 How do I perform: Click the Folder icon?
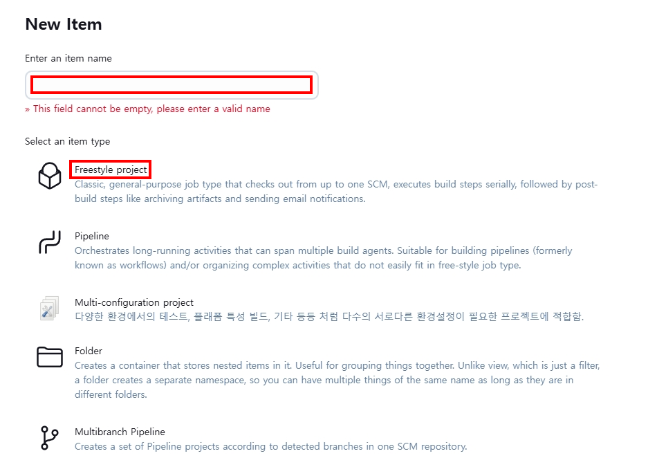click(x=50, y=357)
